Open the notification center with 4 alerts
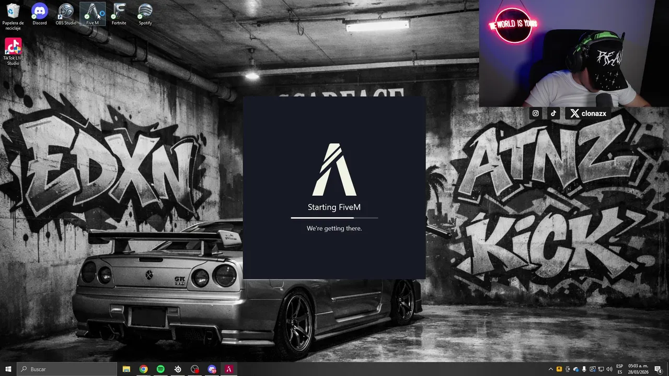Viewport: 669px width, 376px height. (658, 369)
